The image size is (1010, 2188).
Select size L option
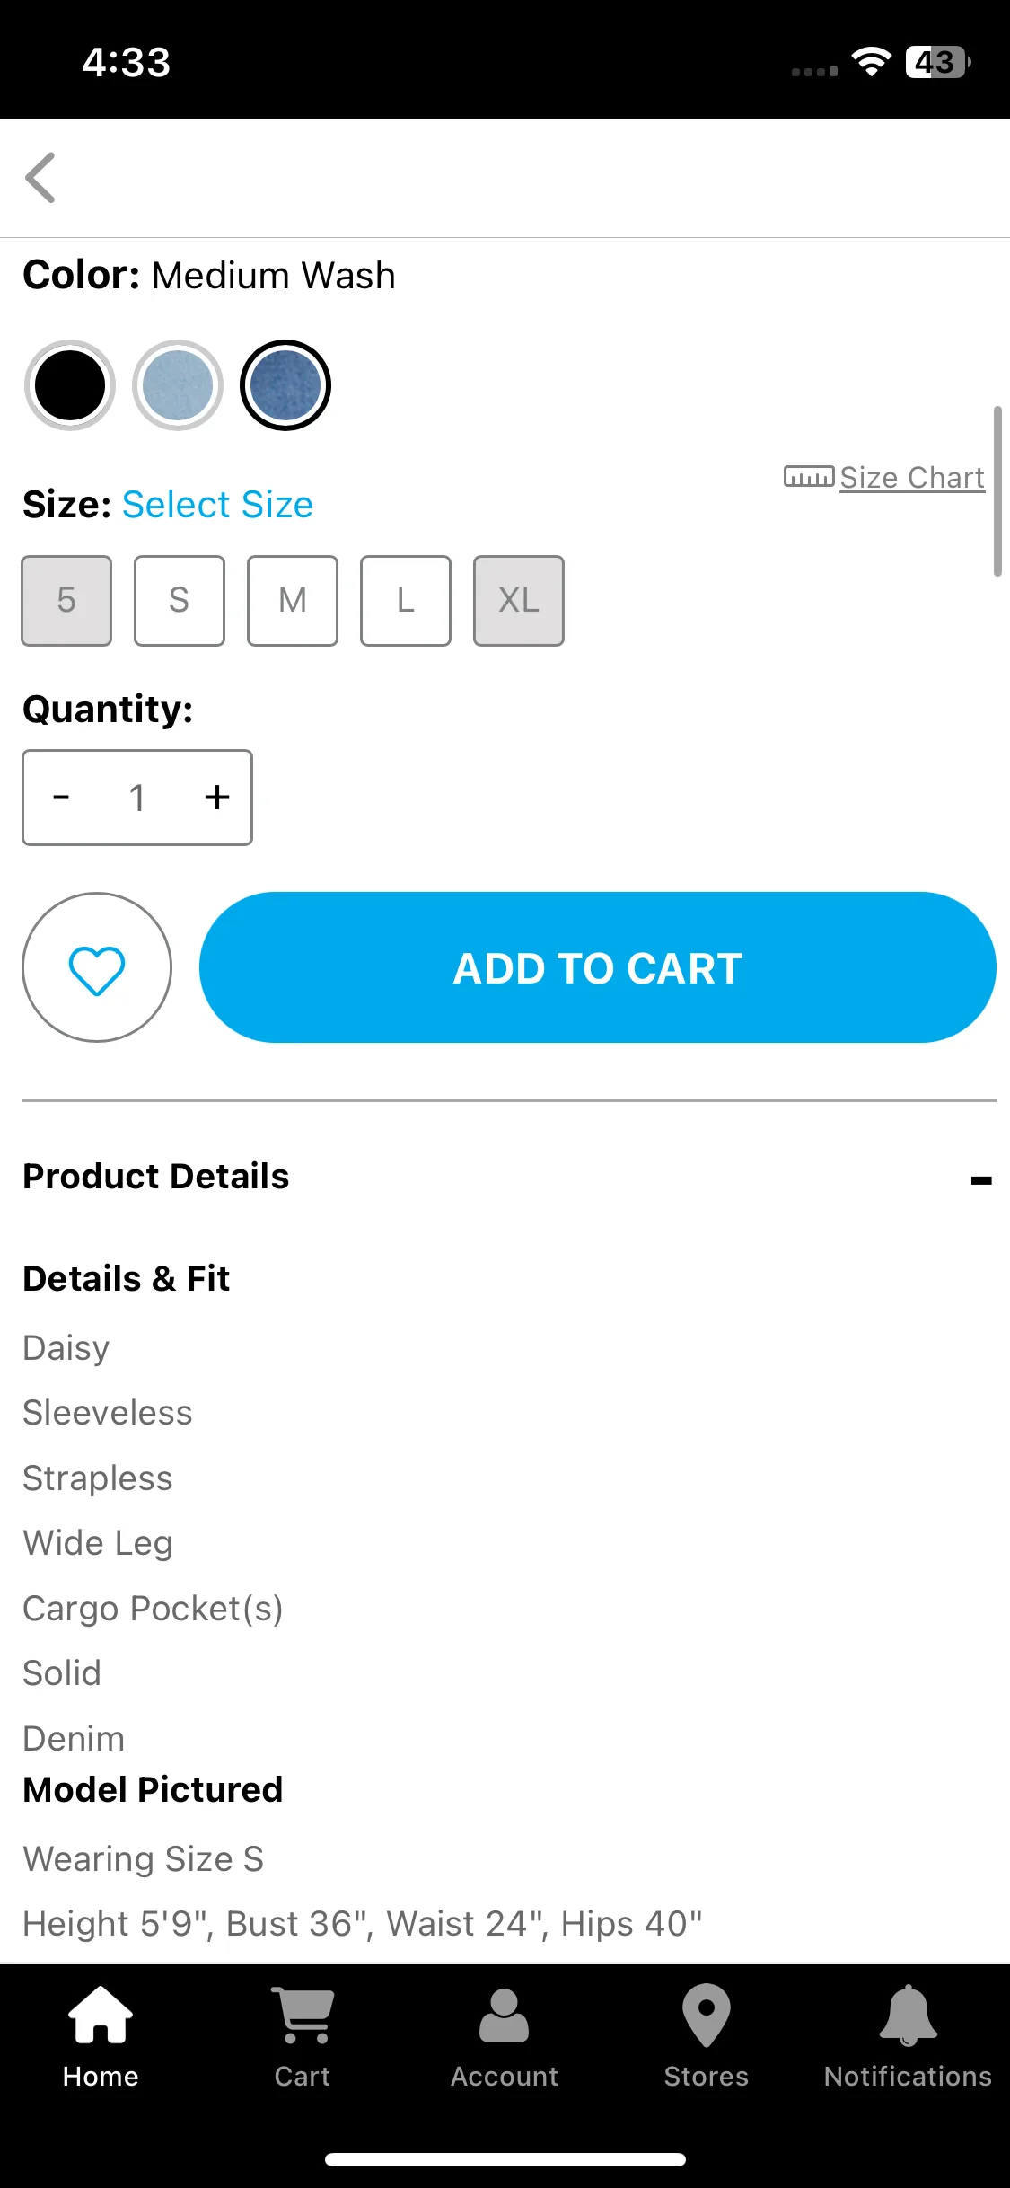406,601
